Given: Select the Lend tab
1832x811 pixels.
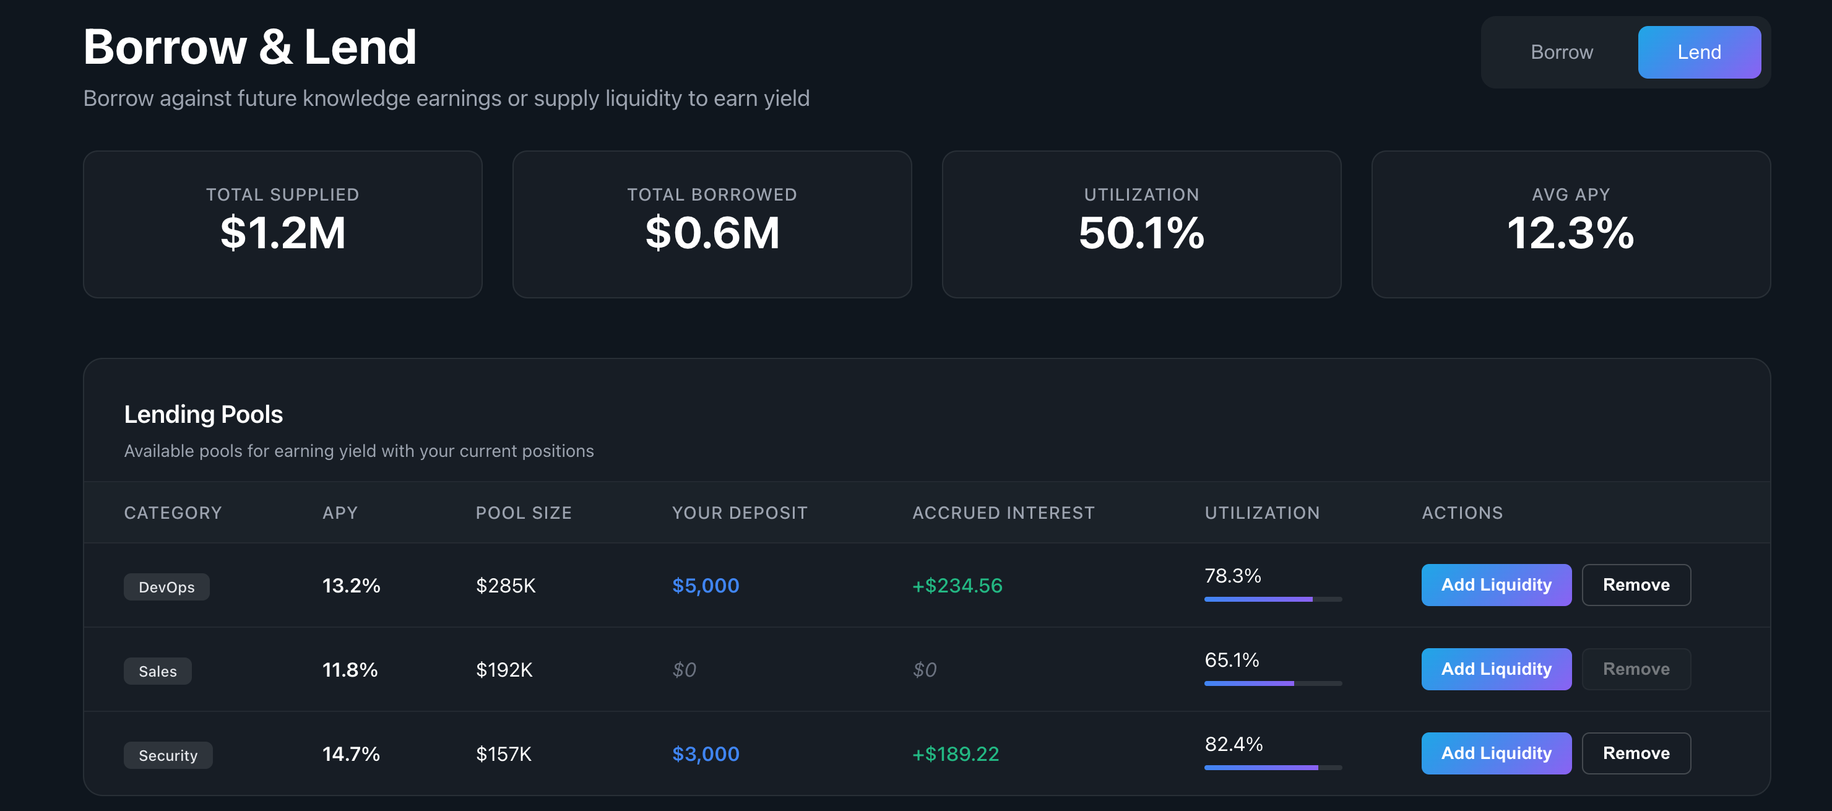Looking at the screenshot, I should point(1699,52).
